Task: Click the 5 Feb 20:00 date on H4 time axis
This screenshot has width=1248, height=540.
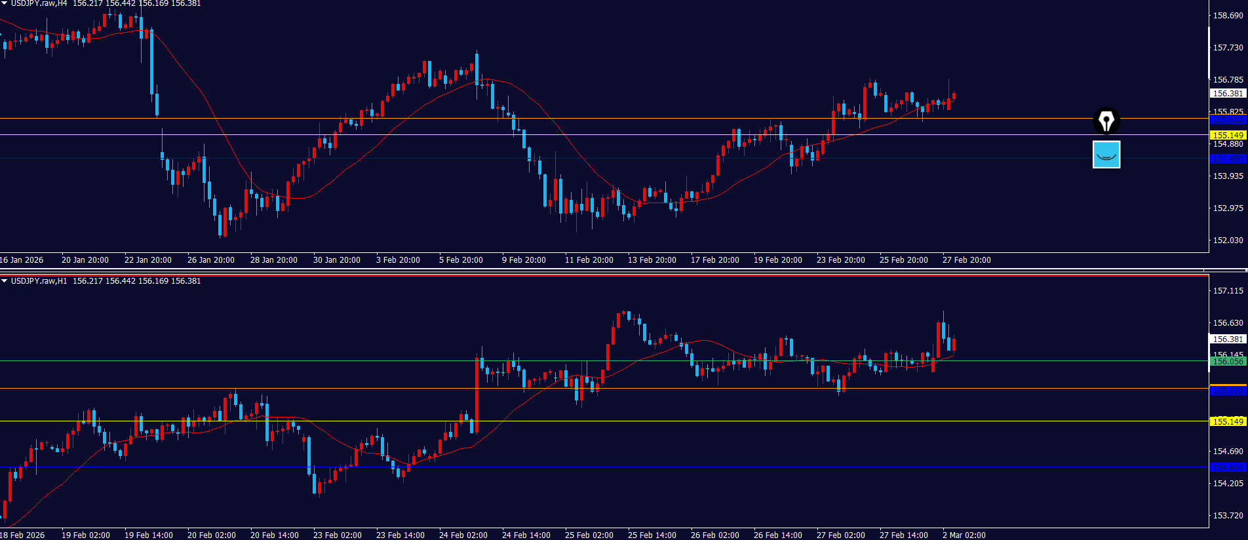Action: [461, 260]
